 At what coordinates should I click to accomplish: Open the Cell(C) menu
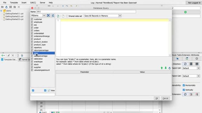pyautogui.click(x=33, y=3)
